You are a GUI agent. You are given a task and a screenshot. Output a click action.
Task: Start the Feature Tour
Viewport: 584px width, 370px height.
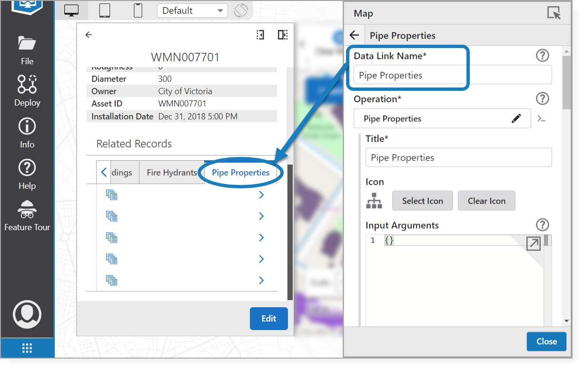coord(27,215)
